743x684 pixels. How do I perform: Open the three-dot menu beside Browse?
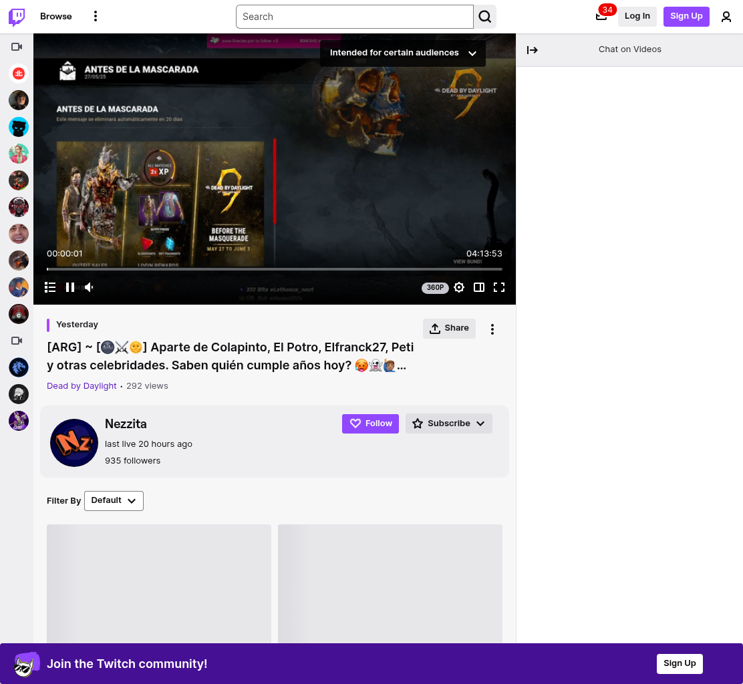[96, 16]
